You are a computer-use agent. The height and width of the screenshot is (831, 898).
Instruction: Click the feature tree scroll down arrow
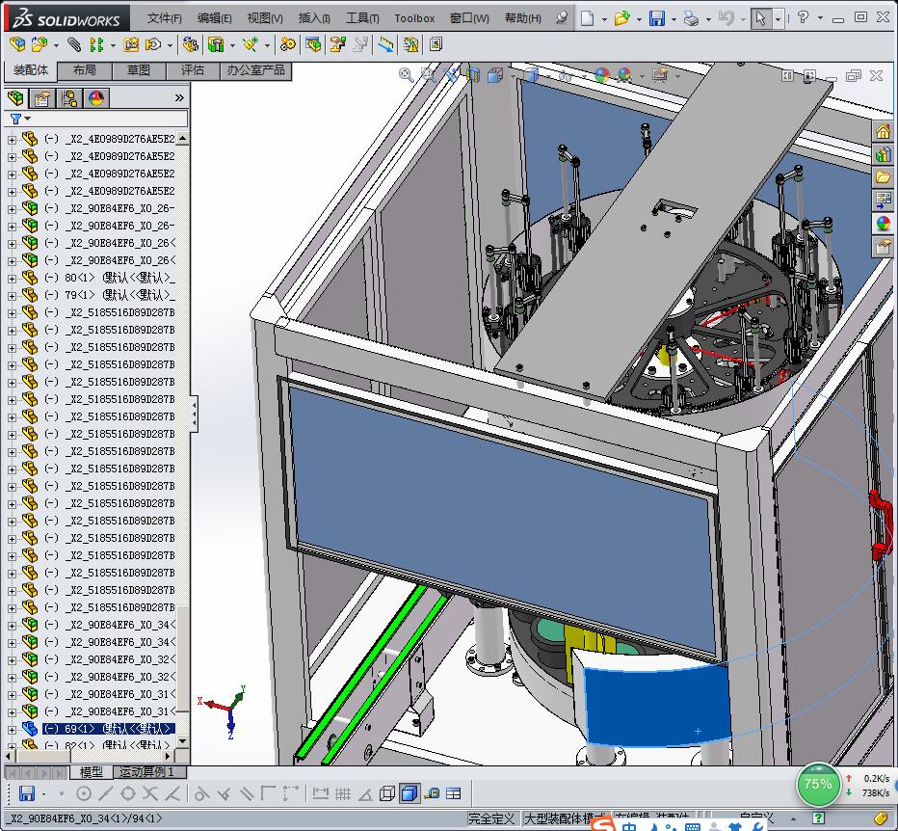[183, 741]
